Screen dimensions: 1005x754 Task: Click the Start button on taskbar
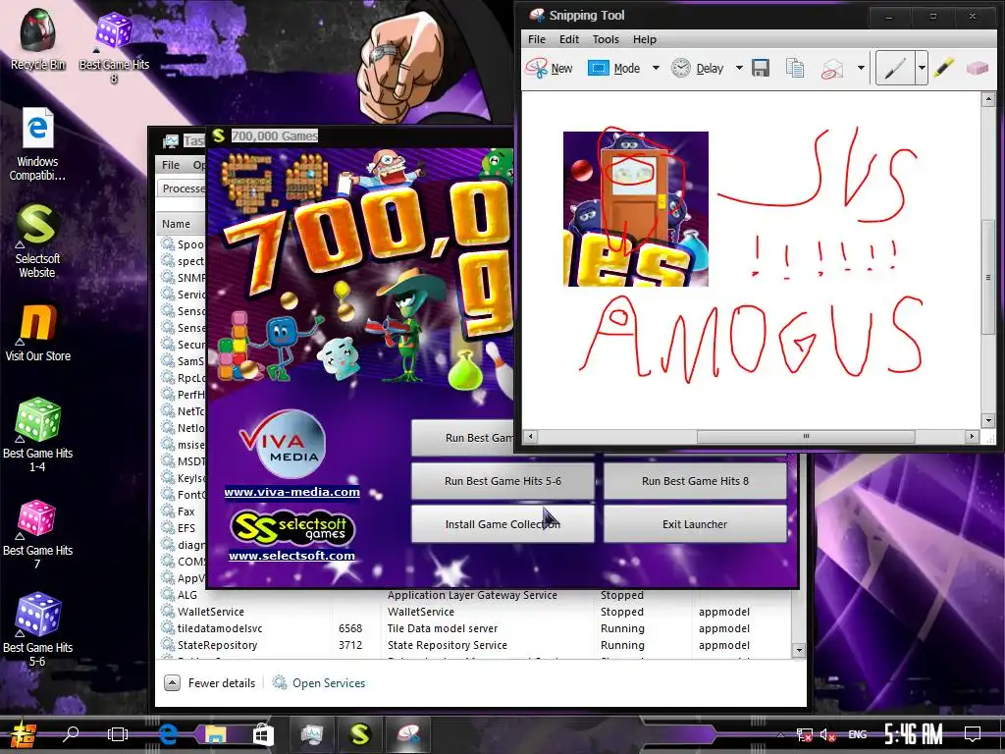[24, 734]
